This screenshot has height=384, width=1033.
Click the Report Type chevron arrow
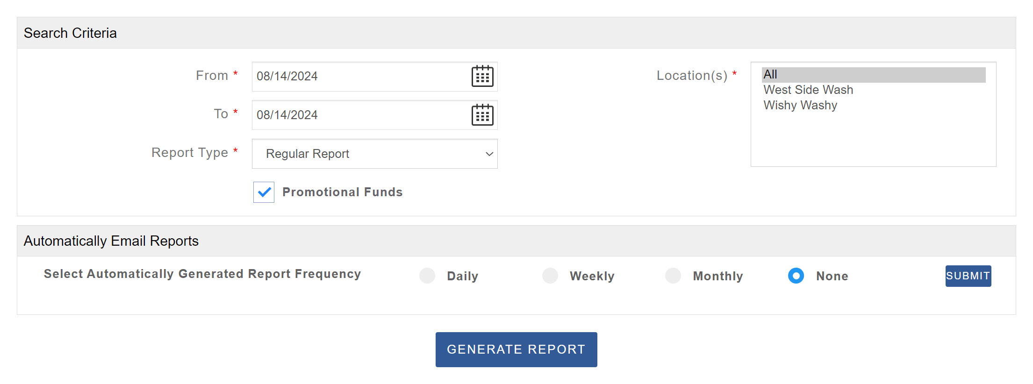489,154
